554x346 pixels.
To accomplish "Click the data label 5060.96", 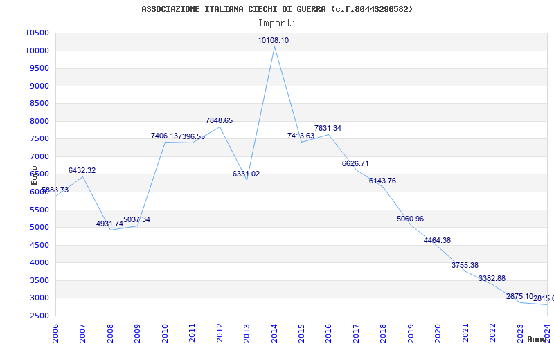I will [x=410, y=219].
